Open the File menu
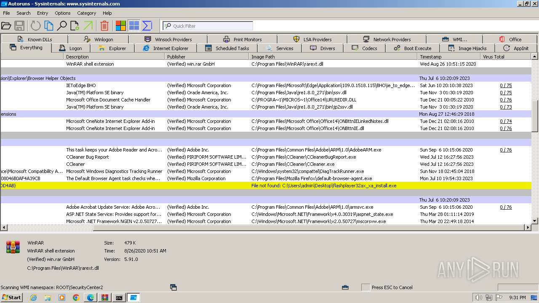This screenshot has height=303, width=539. 6,13
